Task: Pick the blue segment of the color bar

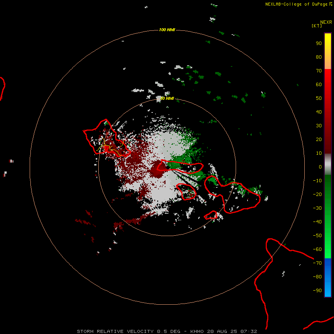Action: (328, 277)
